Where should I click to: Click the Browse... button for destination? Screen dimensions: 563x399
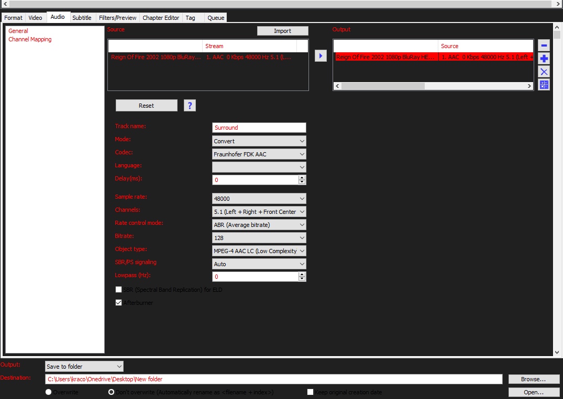coord(534,379)
